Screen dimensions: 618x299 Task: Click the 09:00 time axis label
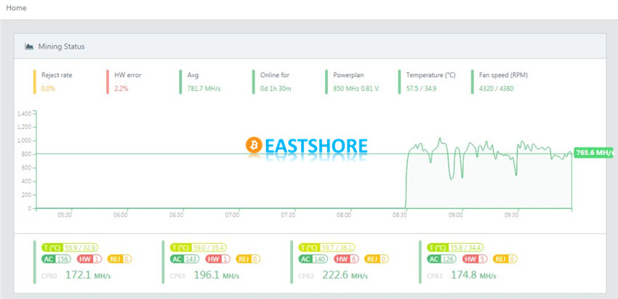click(x=456, y=215)
